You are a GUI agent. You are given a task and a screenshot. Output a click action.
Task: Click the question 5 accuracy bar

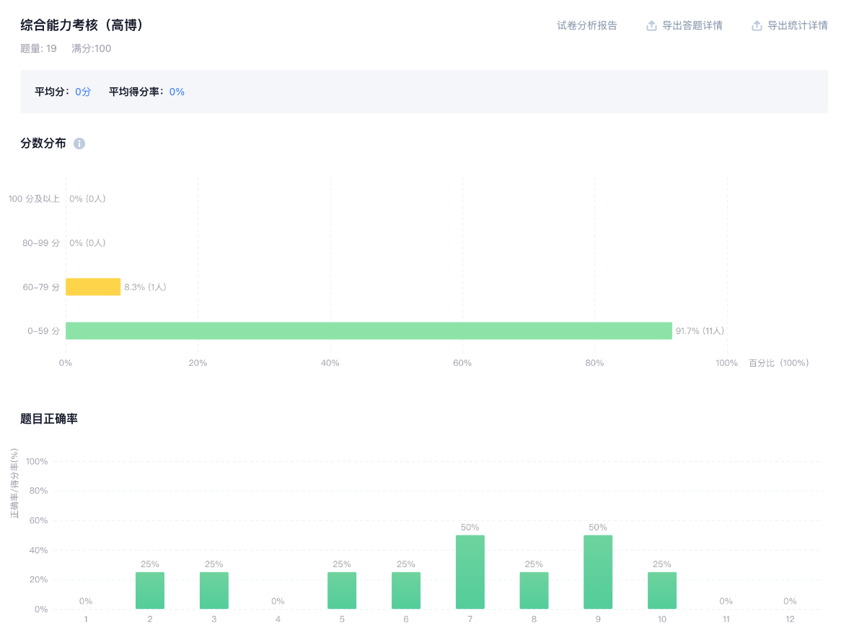[x=342, y=590]
